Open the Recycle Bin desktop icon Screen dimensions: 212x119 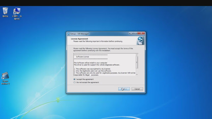pos(5,12)
